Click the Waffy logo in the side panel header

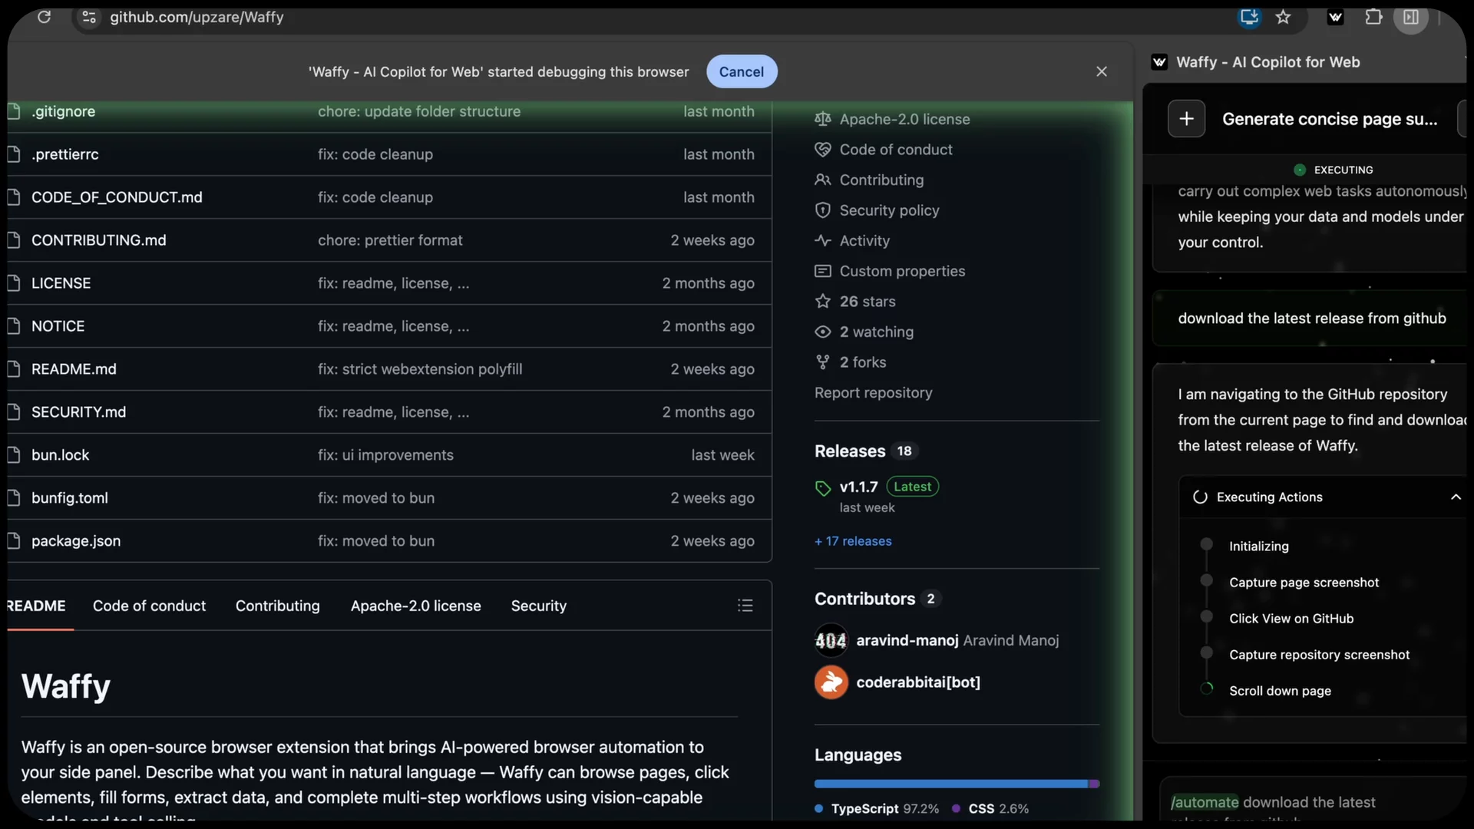point(1160,62)
